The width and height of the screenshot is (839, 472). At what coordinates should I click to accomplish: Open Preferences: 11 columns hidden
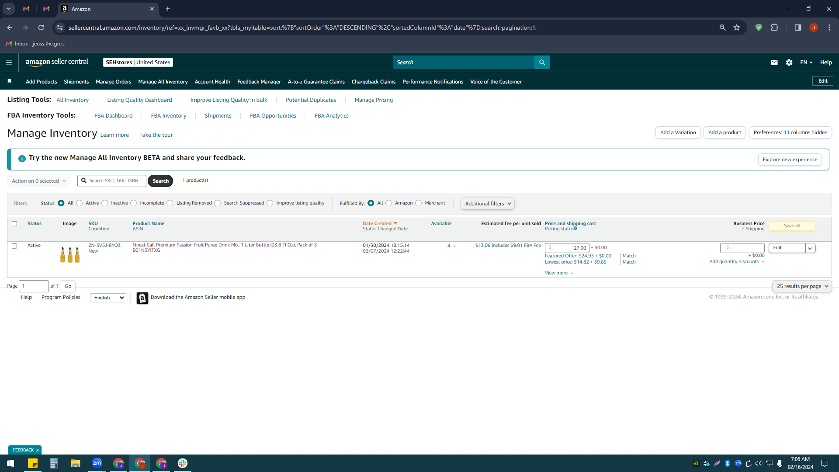tap(790, 132)
